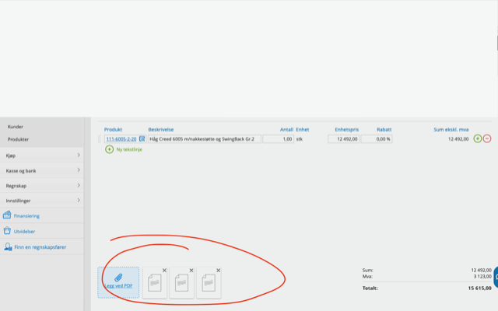Screen dimensions: 498x311
Task: Click the paperclip attachment icon
Action: 118,278
